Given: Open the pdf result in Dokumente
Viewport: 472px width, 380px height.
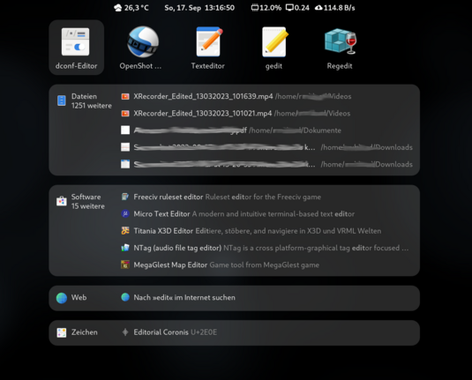Looking at the screenshot, I should [266, 130].
